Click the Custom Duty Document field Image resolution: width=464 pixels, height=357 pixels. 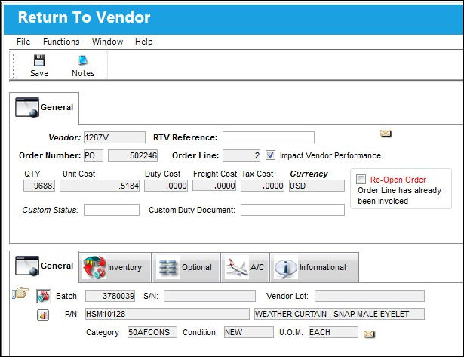pyautogui.click(x=293, y=210)
